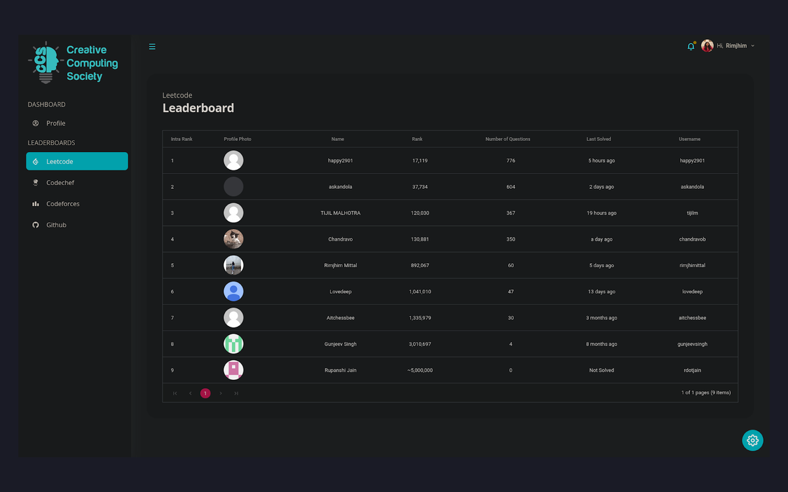Click the '13 days ago' cell

602,292
